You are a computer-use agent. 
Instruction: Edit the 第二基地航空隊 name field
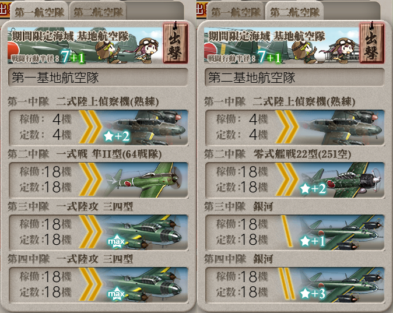294,78
